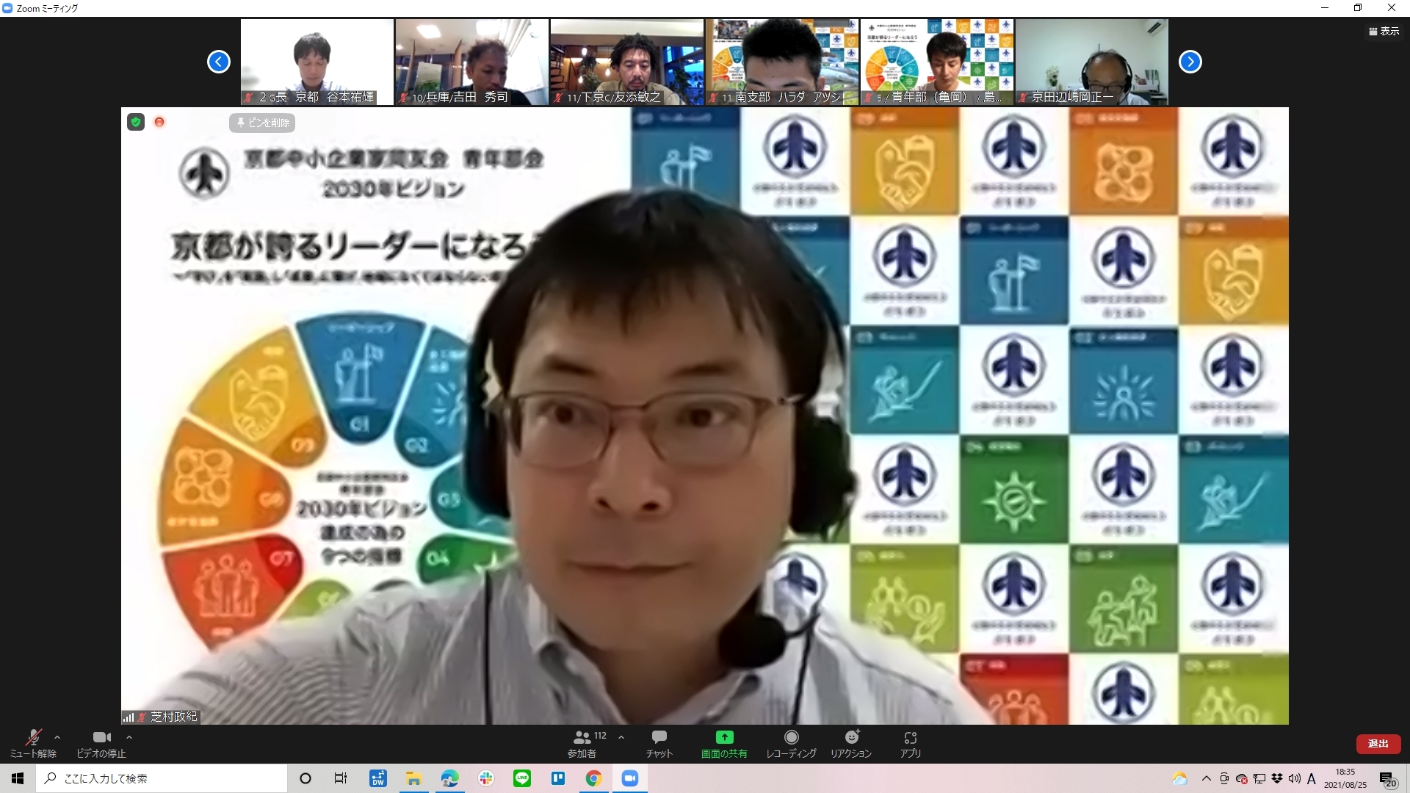Open Cortana circle icon on taskbar

305,778
